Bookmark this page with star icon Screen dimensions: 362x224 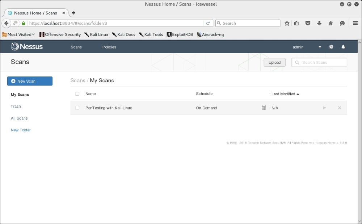coord(287,23)
